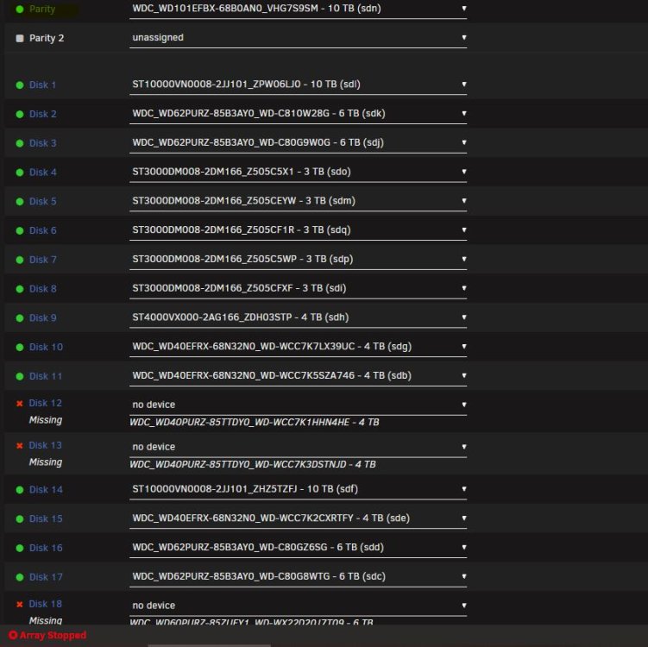Open the Parity device dropdown

[x=298, y=9]
